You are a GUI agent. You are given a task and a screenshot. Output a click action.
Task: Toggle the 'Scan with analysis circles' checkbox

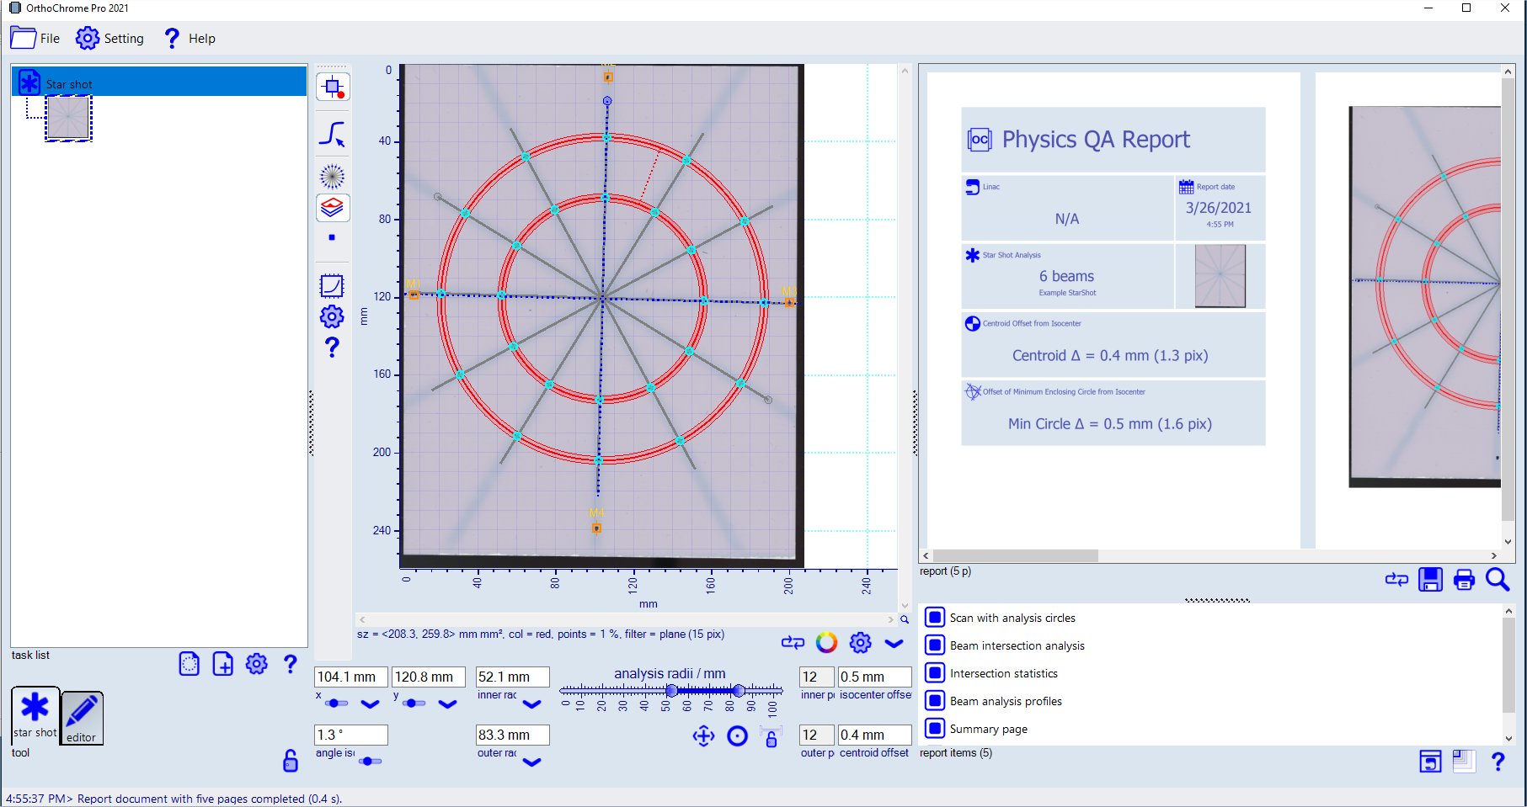[x=934, y=618]
